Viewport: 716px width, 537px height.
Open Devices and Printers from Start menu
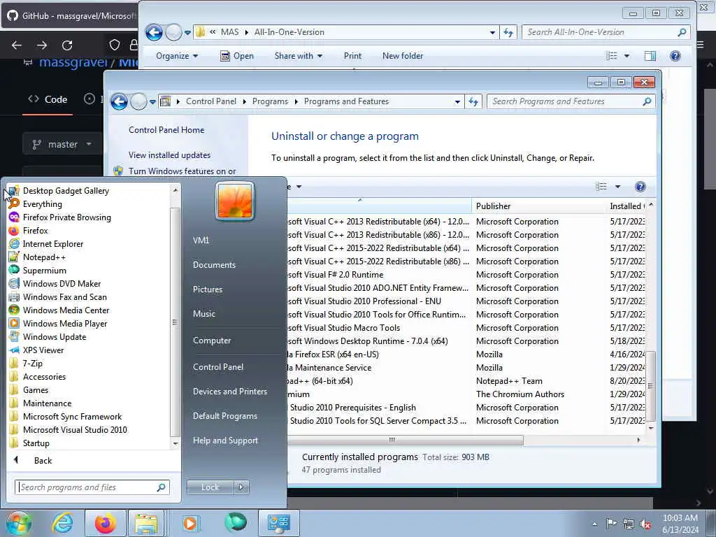coord(229,392)
